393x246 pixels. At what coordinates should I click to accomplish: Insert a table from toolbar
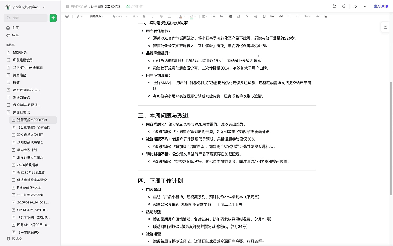coord(264,16)
